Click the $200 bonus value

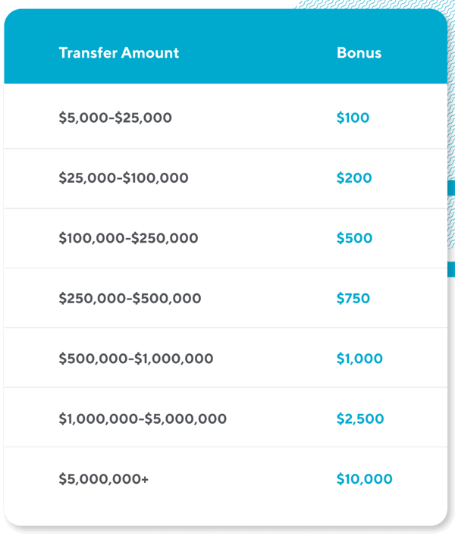coord(354,178)
